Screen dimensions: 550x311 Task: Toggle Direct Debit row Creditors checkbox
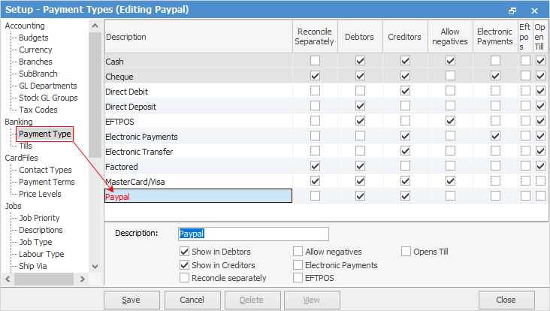coord(405,91)
